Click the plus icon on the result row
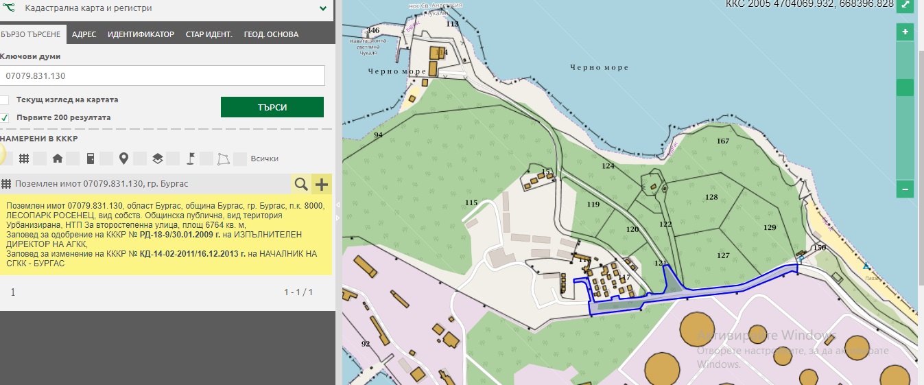This screenshot has height=385, width=924. tap(322, 184)
